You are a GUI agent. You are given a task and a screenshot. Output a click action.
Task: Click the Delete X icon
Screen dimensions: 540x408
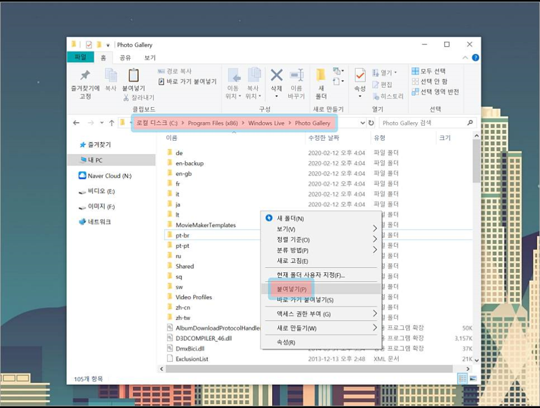click(x=277, y=75)
